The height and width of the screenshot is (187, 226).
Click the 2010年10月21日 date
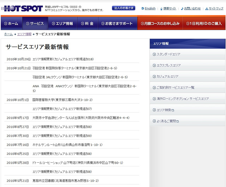(x=18, y=68)
